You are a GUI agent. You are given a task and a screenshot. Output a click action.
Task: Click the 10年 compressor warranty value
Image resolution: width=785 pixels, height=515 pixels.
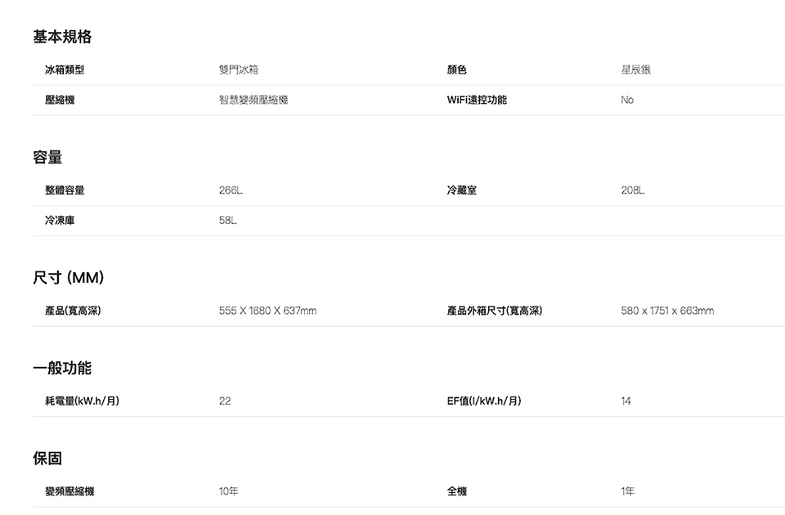point(229,492)
